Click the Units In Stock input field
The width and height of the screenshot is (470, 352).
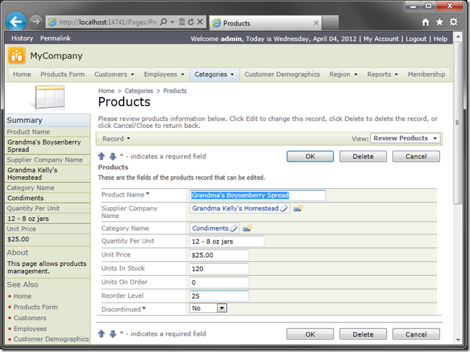tap(219, 269)
